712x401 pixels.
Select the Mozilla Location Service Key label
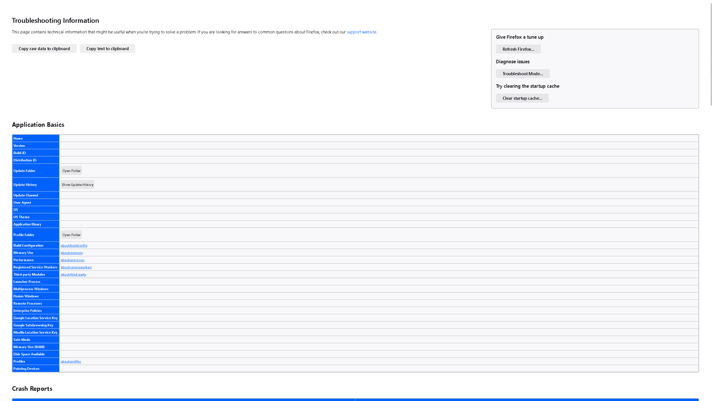tap(36, 332)
